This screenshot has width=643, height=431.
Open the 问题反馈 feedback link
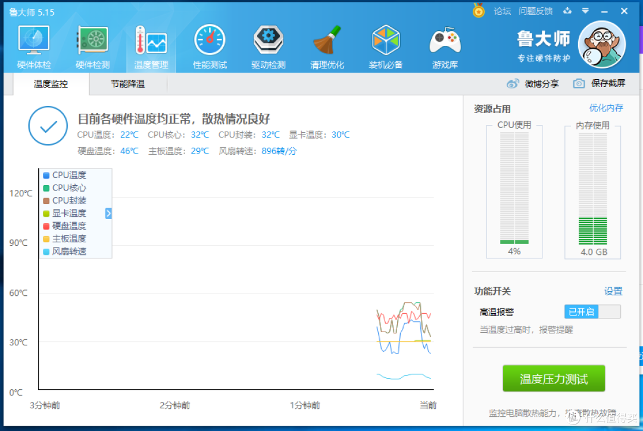click(535, 11)
